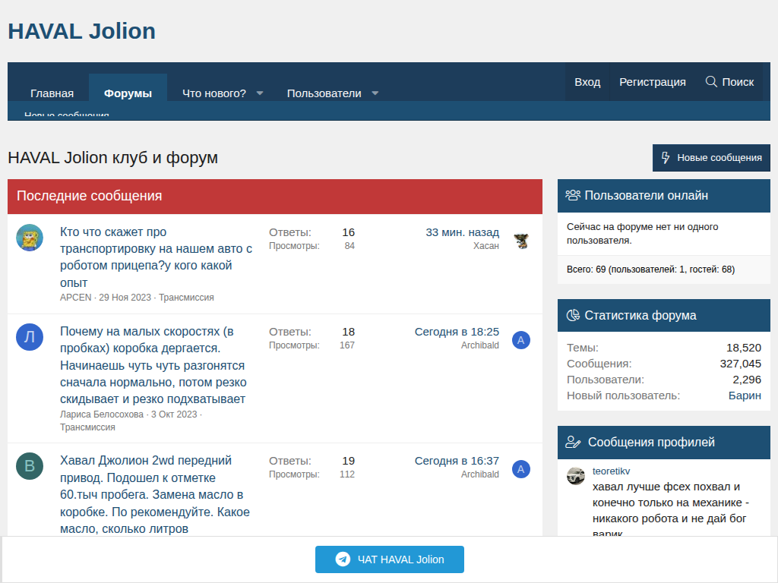The width and height of the screenshot is (778, 583).
Task: Open the Вход login link
Action: coord(587,82)
